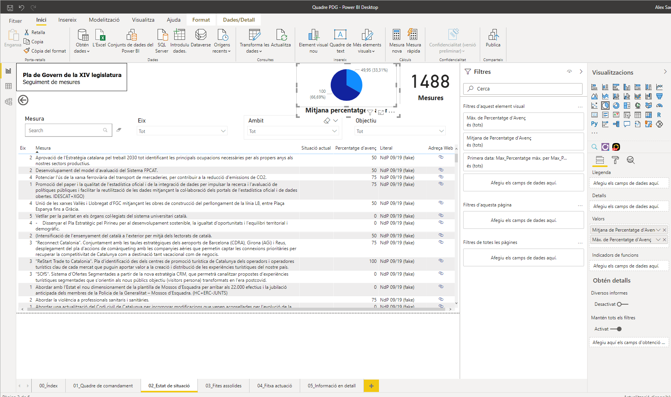Switch to Data view in left sidebar
Image resolution: width=671 pixels, height=397 pixels.
pyautogui.click(x=8, y=86)
